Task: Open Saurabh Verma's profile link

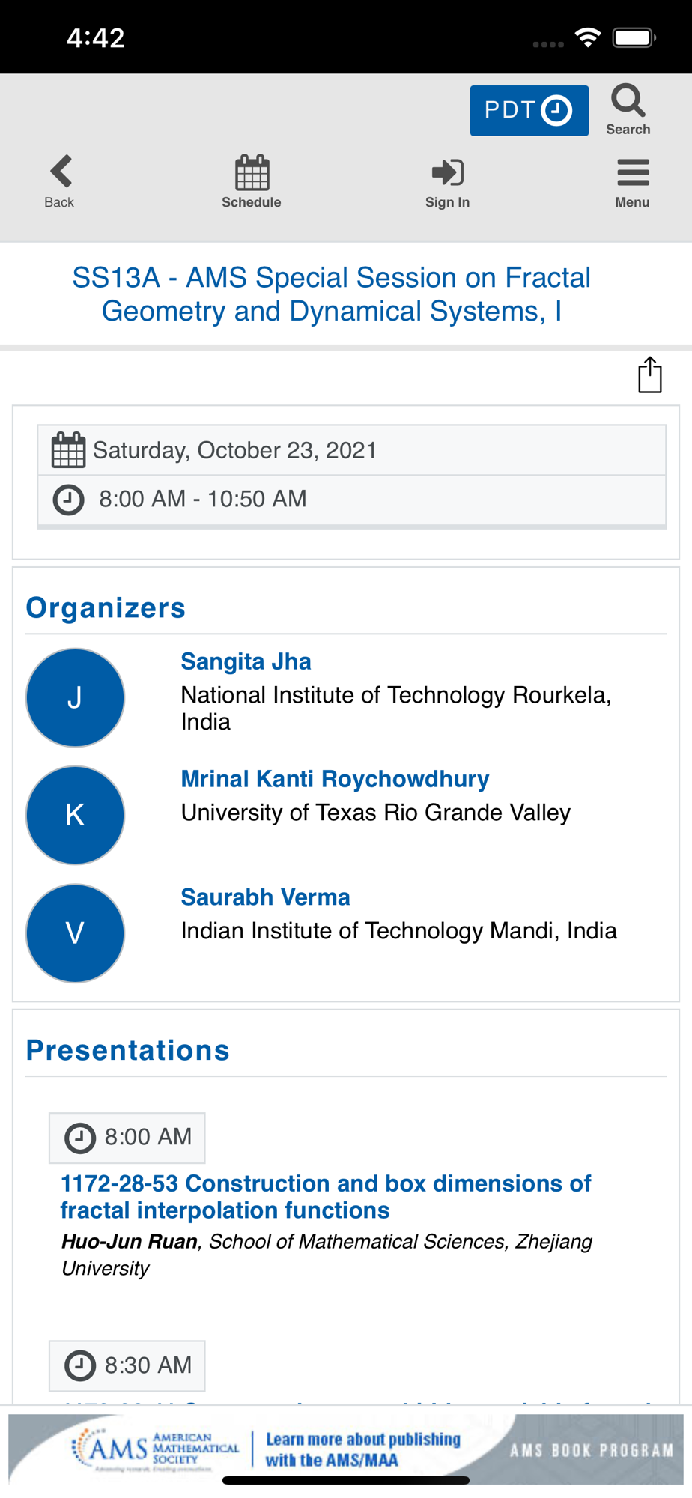Action: (265, 897)
